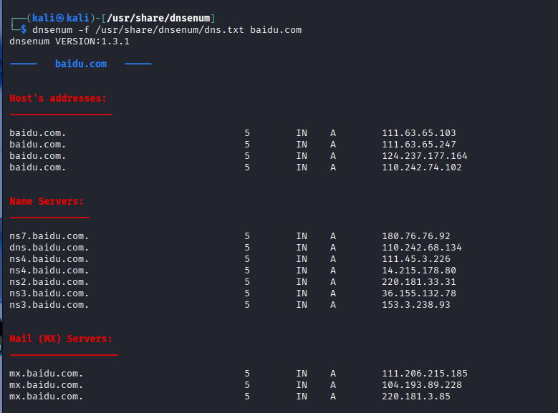Select IP address 153.3.238.93
558x413 pixels.
pos(416,305)
